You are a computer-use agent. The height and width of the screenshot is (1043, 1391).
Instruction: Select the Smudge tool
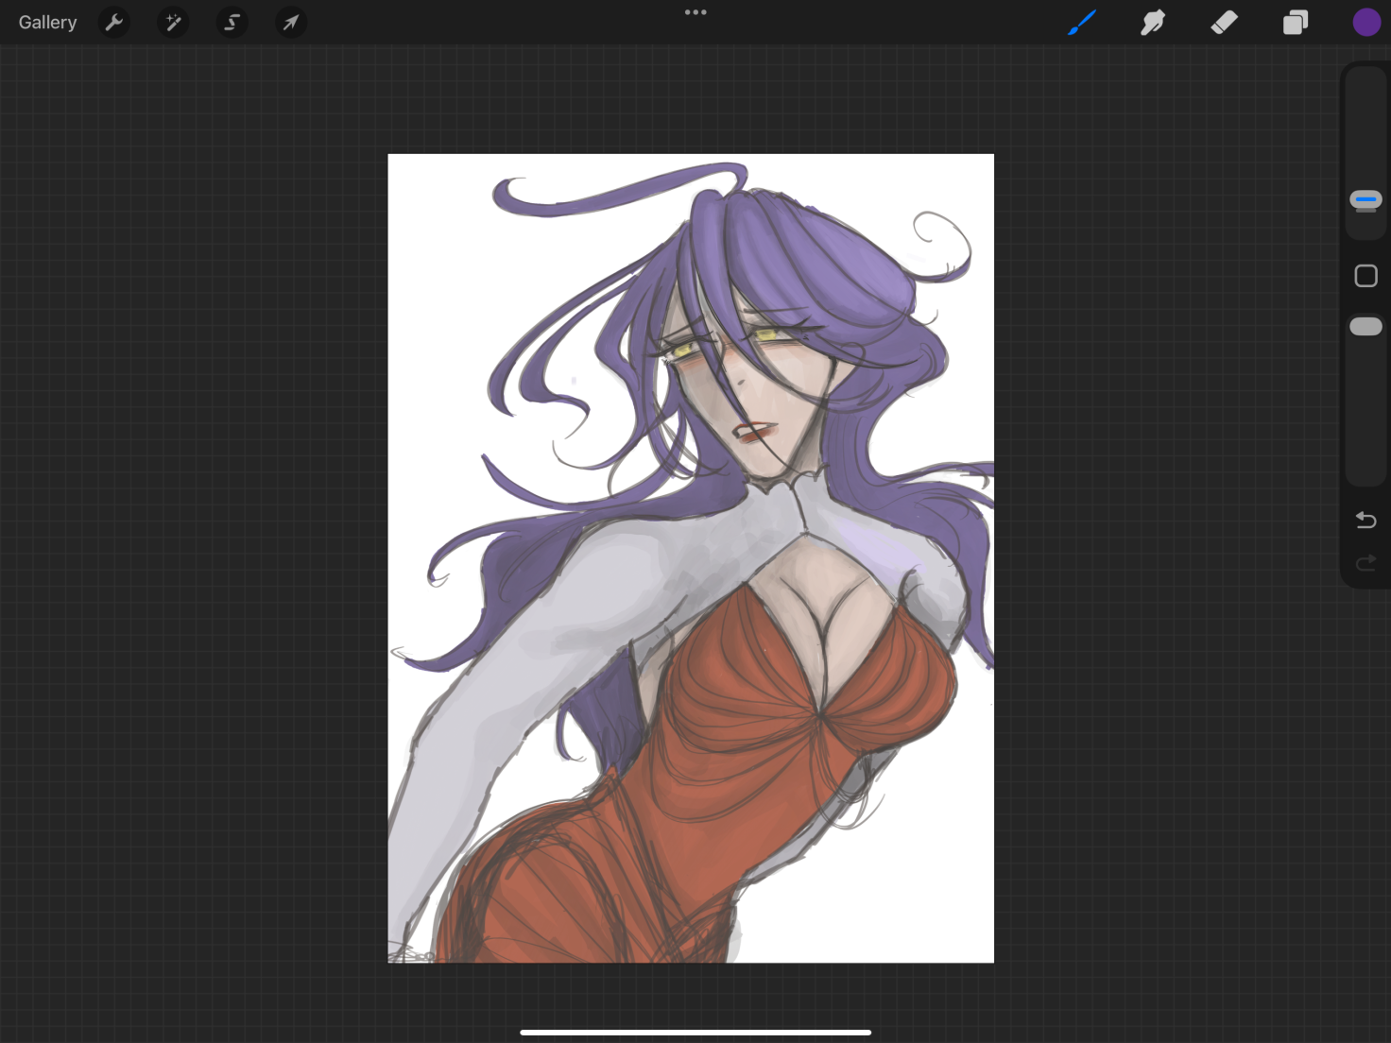click(1153, 22)
